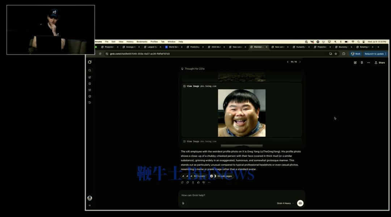Focus the 'How can Grok help?' input
The width and height of the screenshot is (391, 217).
241,195
